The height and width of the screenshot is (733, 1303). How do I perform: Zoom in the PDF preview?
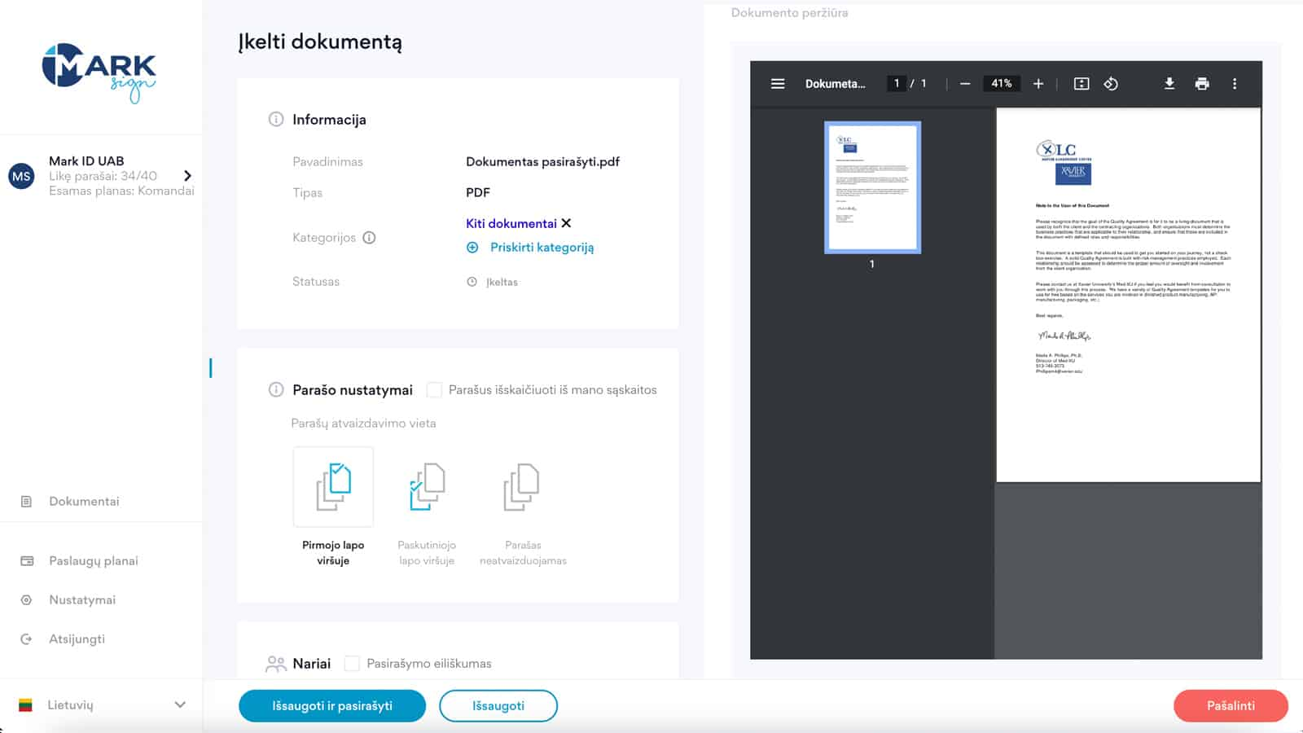point(1038,84)
